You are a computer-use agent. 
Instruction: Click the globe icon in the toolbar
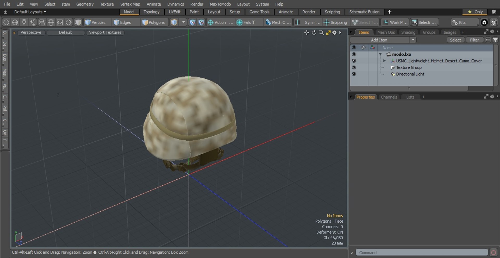[x=15, y=22]
